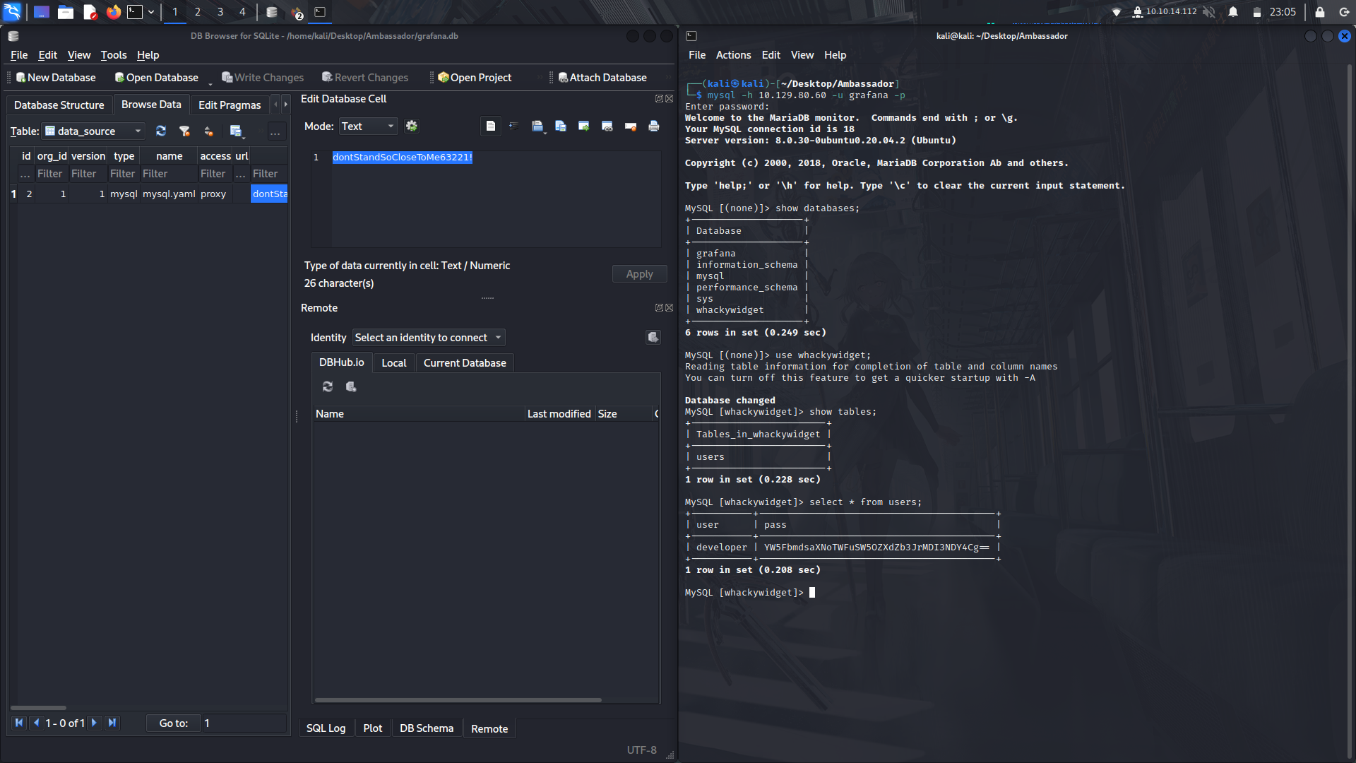Click Open Database button
This screenshot has width=1356, height=763.
tap(157, 78)
